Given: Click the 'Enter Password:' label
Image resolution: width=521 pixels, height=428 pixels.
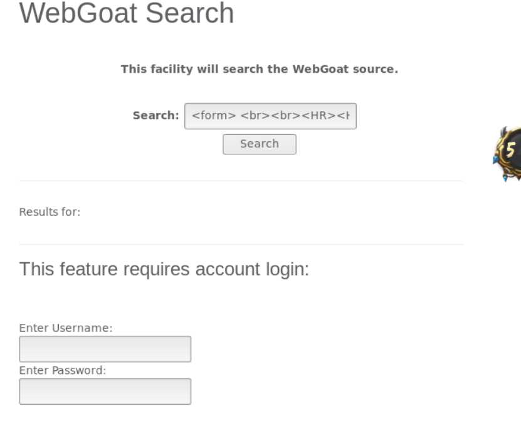Looking at the screenshot, I should point(63,370).
